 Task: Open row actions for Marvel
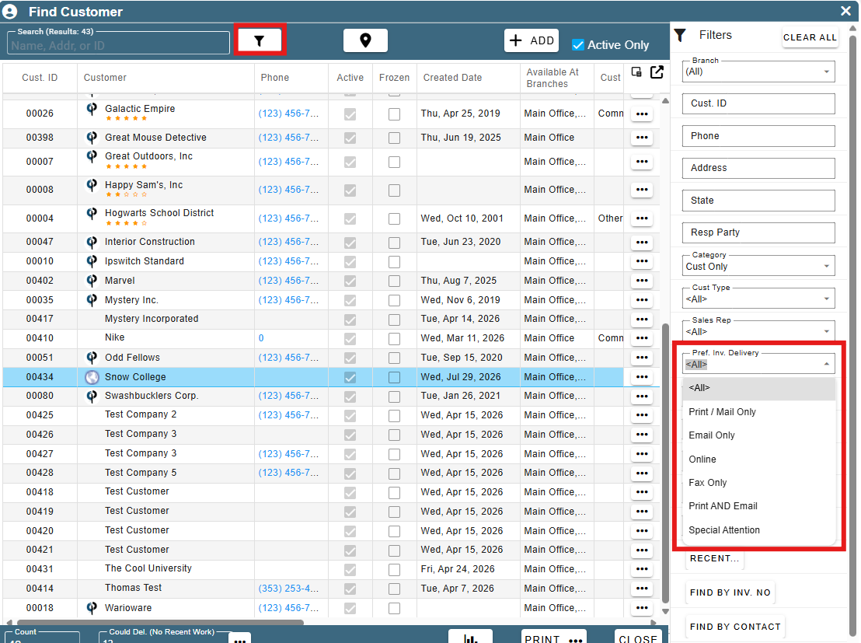641,280
